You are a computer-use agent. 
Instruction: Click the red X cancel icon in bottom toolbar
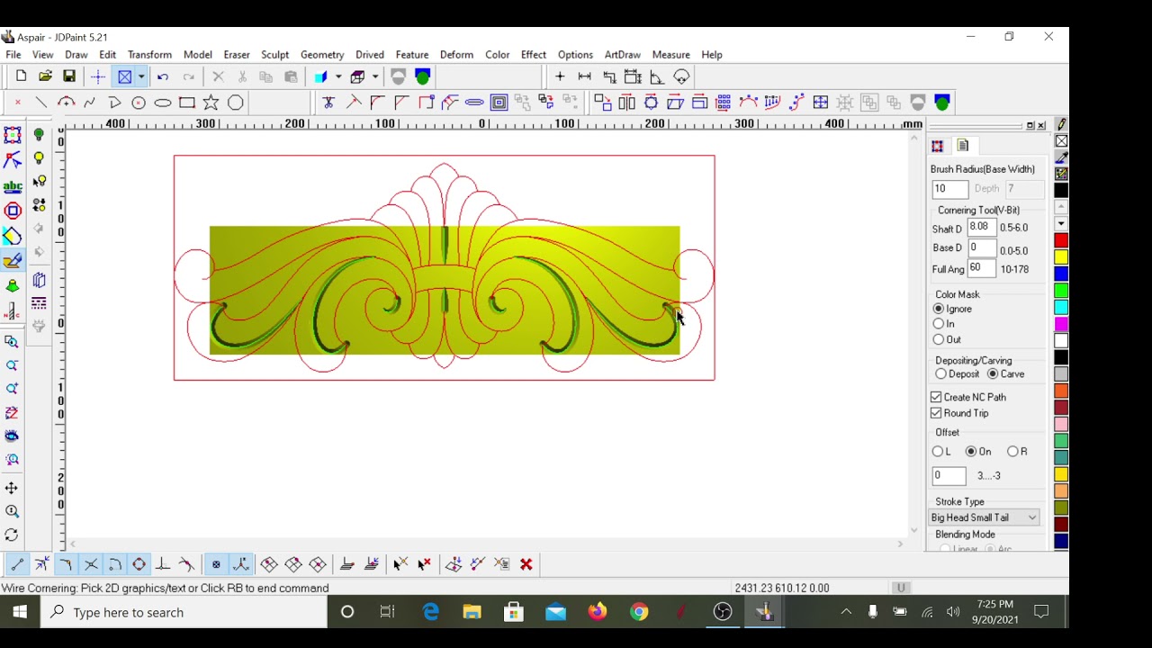point(526,564)
